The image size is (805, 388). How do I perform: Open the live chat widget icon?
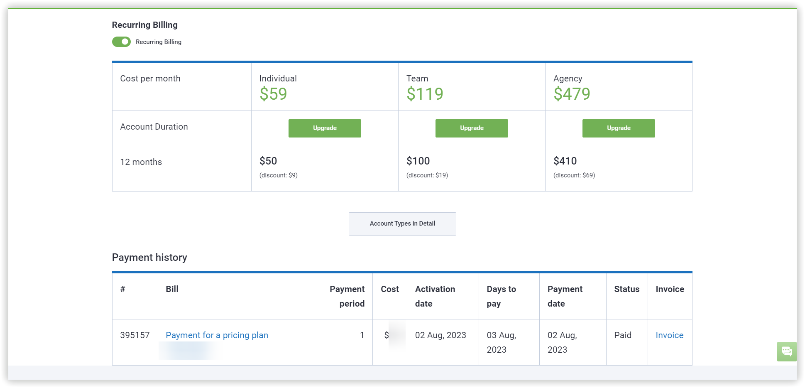(x=787, y=351)
